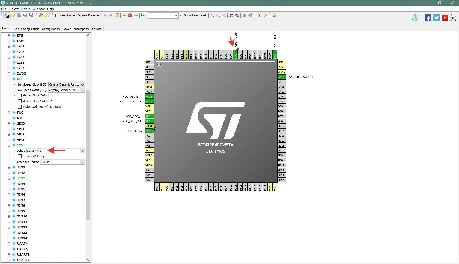Click the Generate Report icon

pos(48,15)
